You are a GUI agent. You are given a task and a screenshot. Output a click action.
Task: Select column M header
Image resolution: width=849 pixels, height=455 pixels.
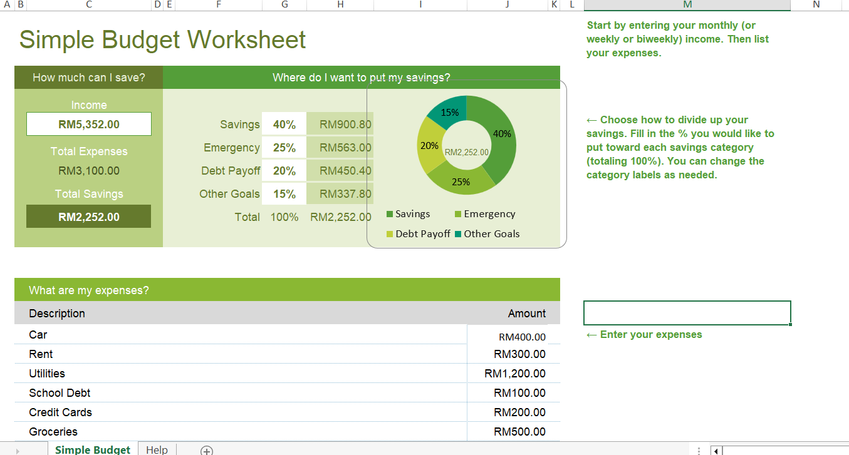pos(687,5)
